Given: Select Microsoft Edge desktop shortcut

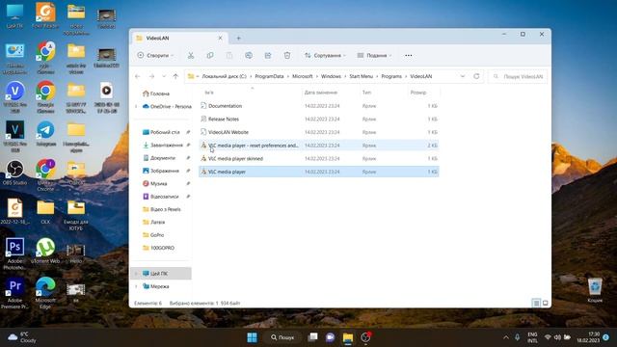Looking at the screenshot, I should point(45,293).
